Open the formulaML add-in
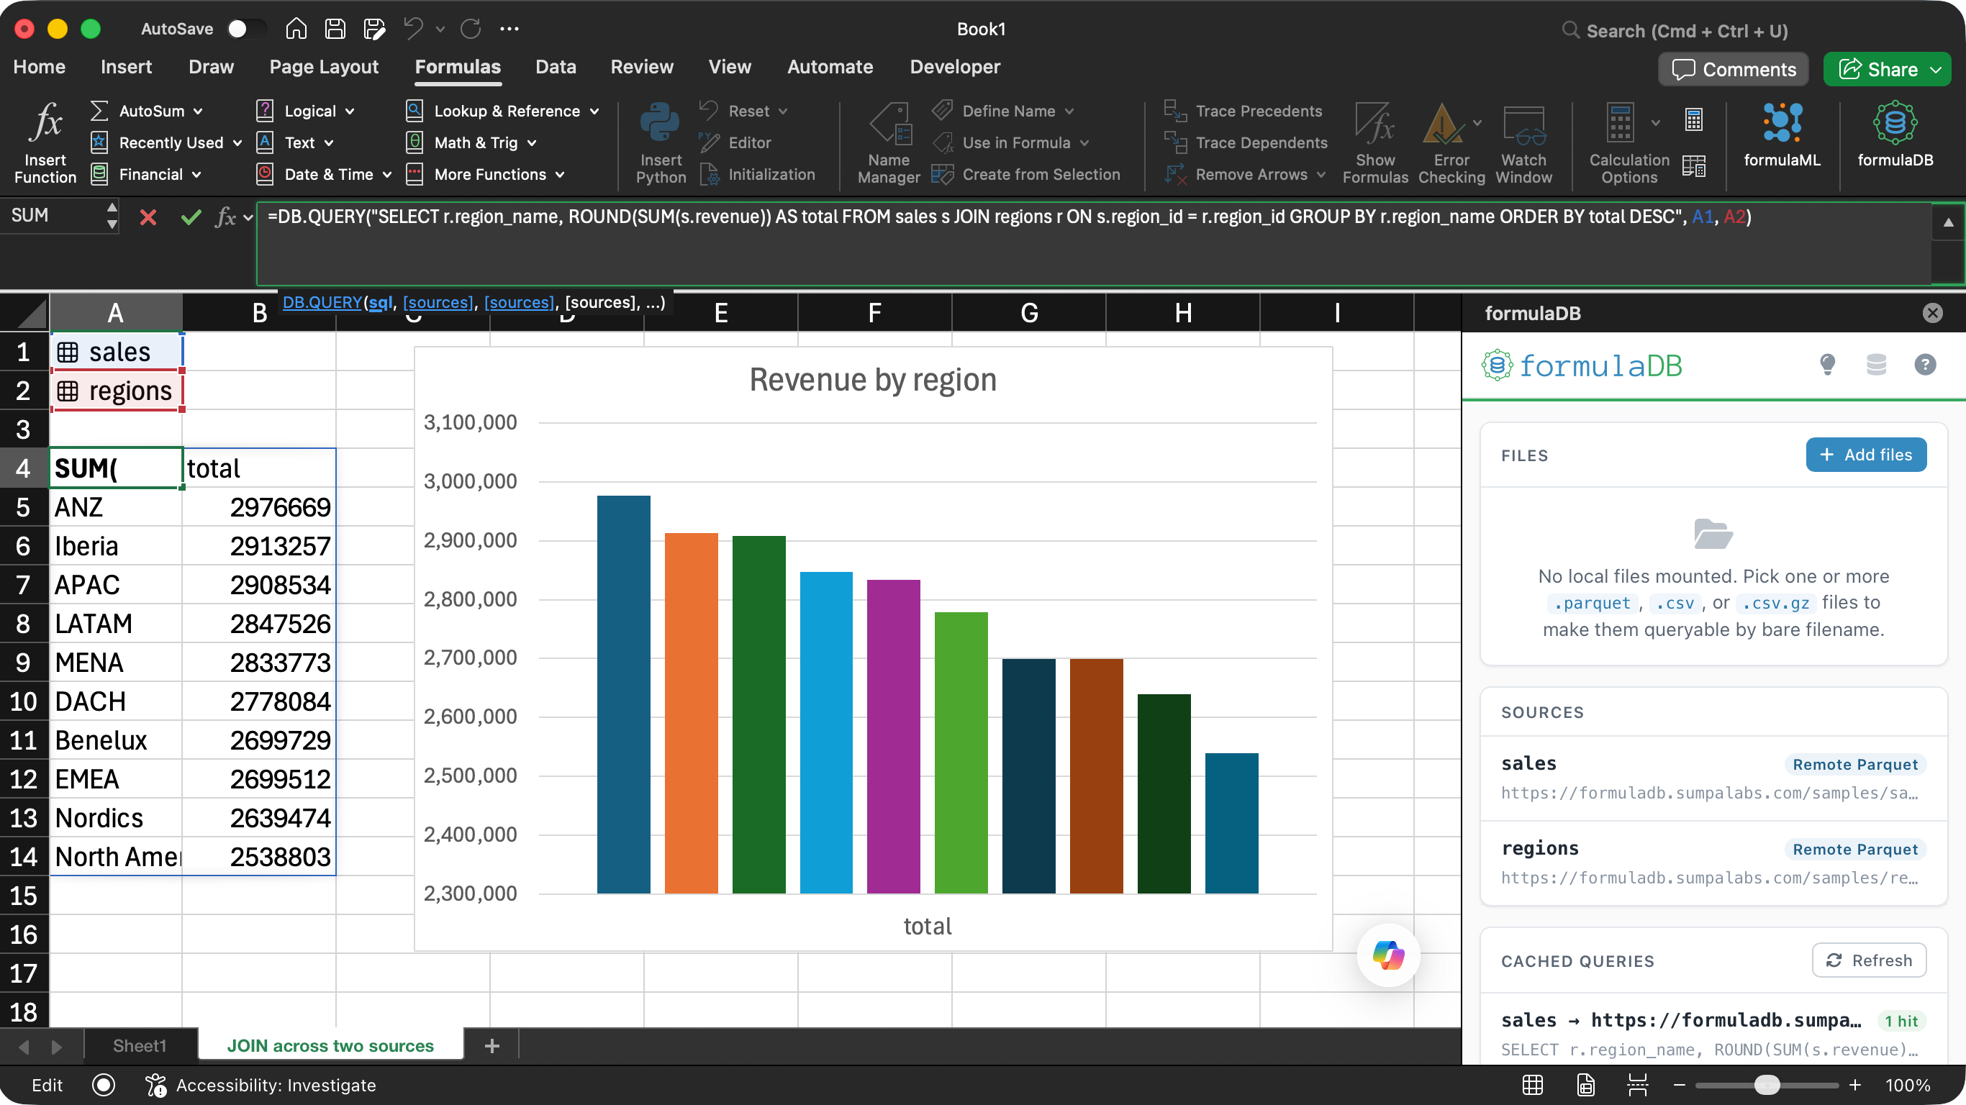 [1782, 135]
